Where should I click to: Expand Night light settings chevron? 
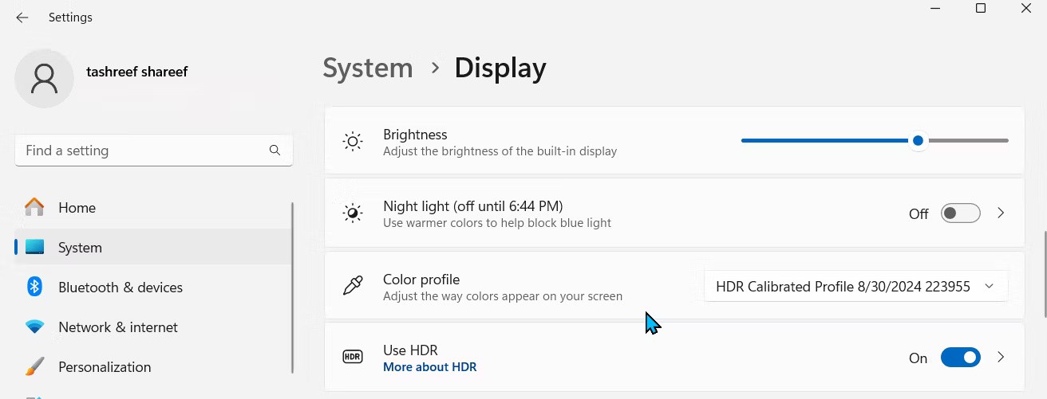[x=1001, y=213]
